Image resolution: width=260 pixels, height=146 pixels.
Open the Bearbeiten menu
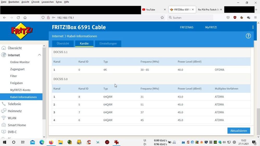pos(14,2)
